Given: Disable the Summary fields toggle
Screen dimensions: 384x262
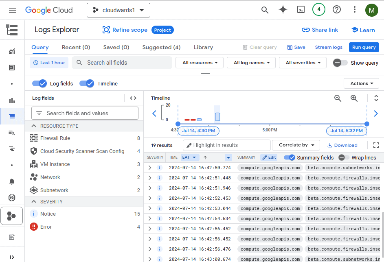Looking at the screenshot, I should (x=289, y=157).
